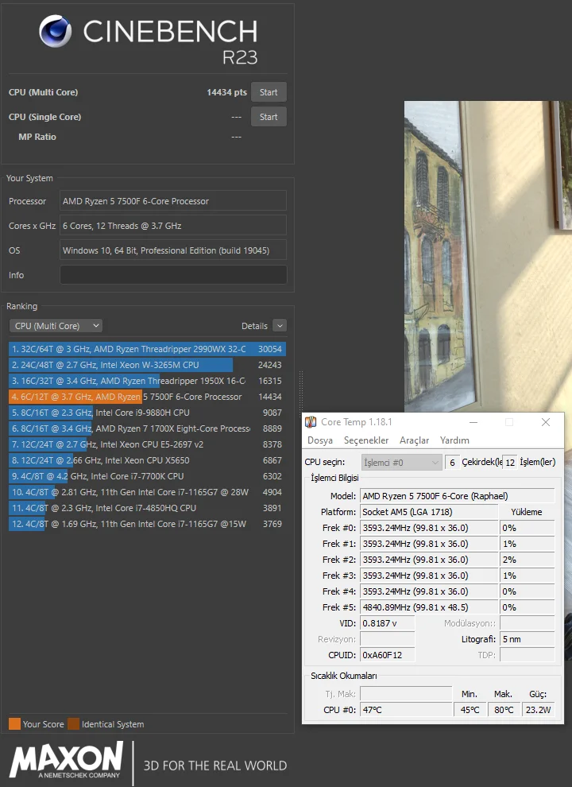572x787 pixels.
Task: Select the Threadripper 1950X ranking row
Action: [x=148, y=381]
